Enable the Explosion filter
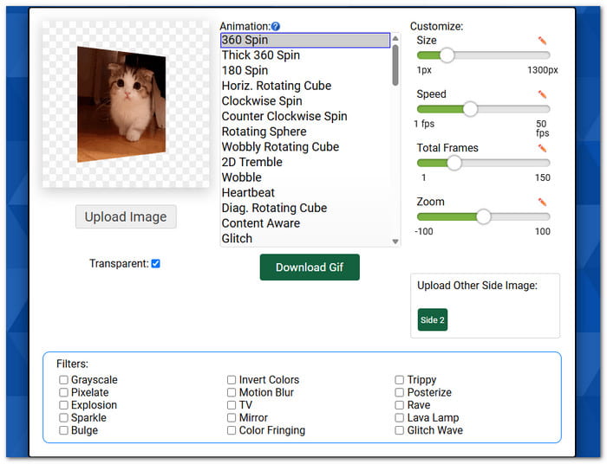607x464 pixels. pos(63,405)
